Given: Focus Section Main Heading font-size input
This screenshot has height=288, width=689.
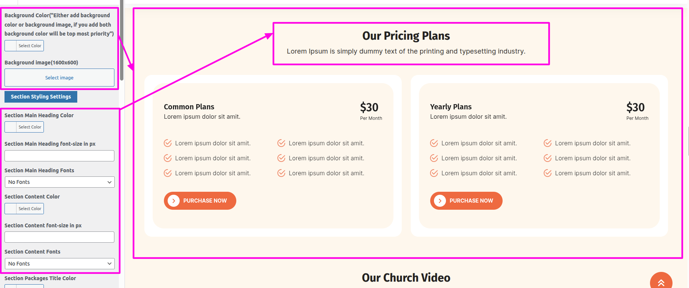Looking at the screenshot, I should (x=59, y=156).
